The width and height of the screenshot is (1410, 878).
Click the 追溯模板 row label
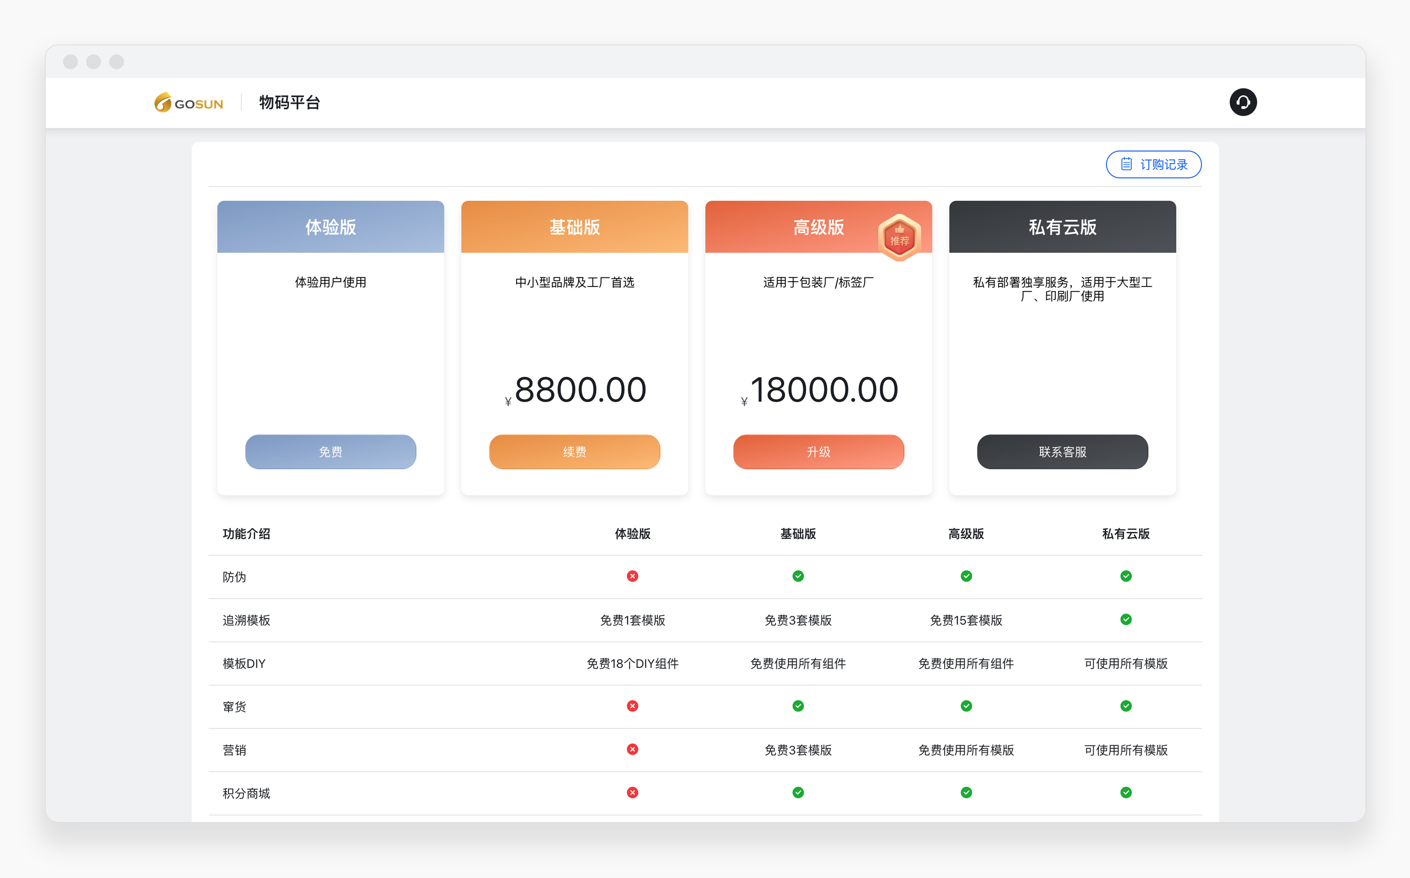pos(246,620)
